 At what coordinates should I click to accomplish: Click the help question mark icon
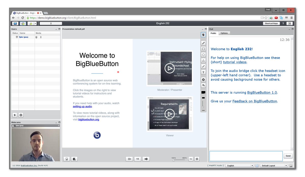(x=283, y=23)
